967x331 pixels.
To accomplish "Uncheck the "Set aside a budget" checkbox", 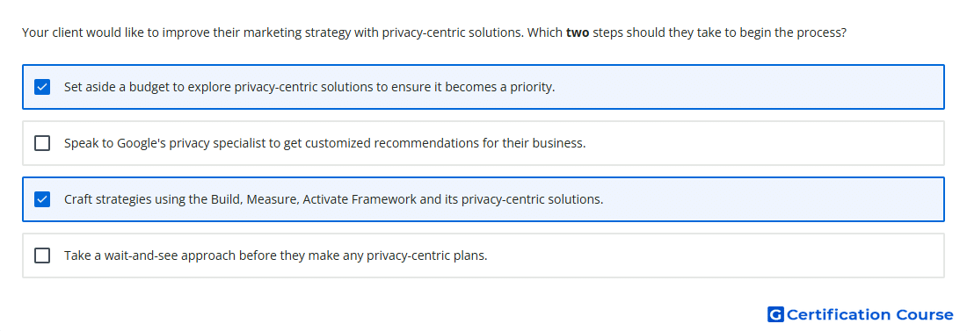I will pos(42,87).
